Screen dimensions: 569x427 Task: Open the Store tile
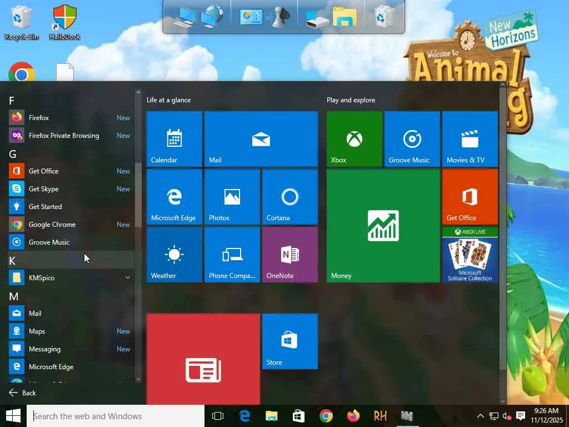(x=290, y=341)
